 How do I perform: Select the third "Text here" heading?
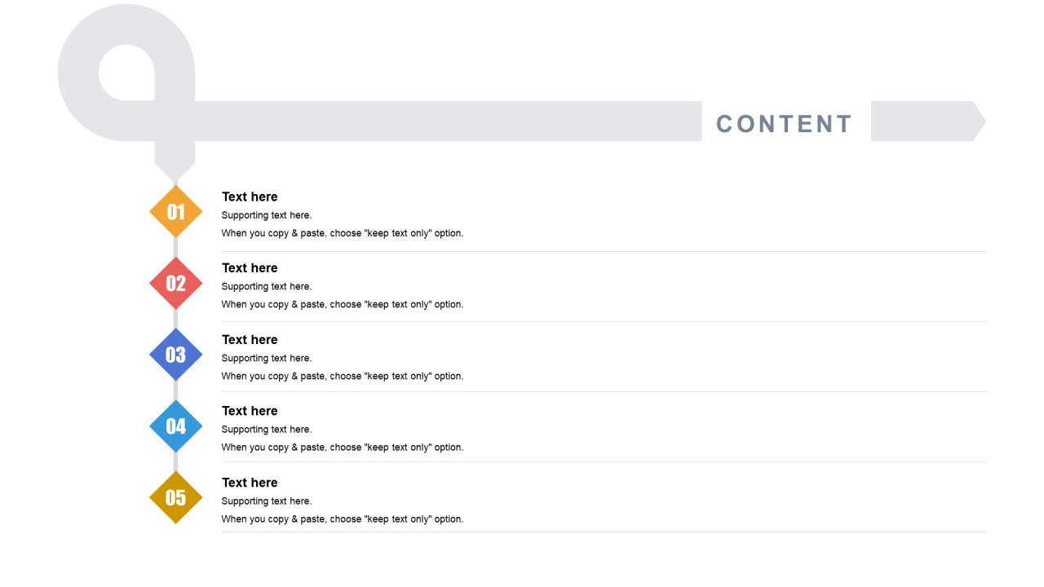point(250,340)
